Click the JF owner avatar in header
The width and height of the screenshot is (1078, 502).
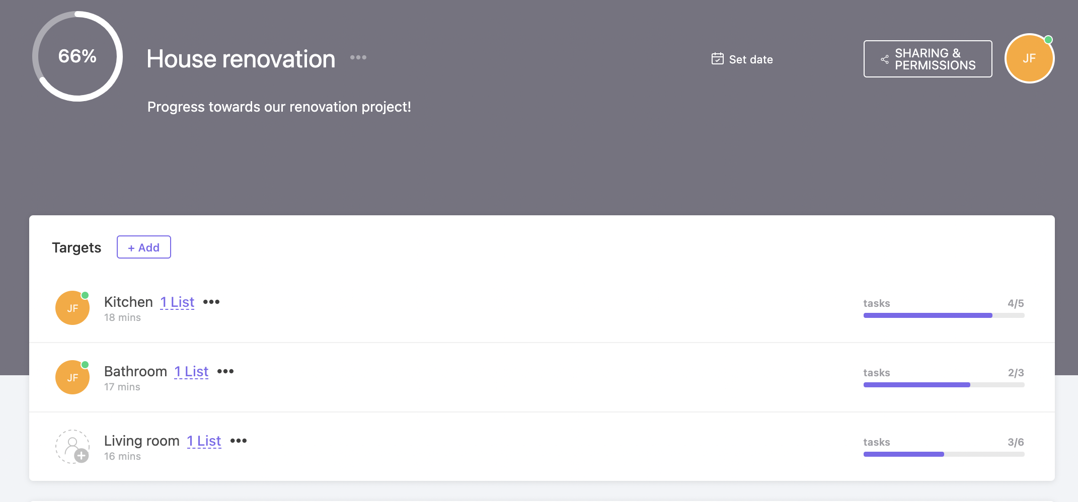tap(1029, 58)
